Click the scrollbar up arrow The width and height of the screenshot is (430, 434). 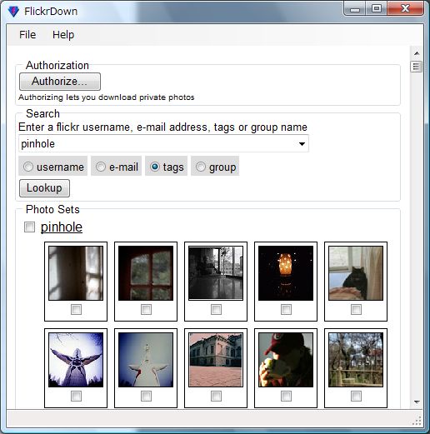417,53
